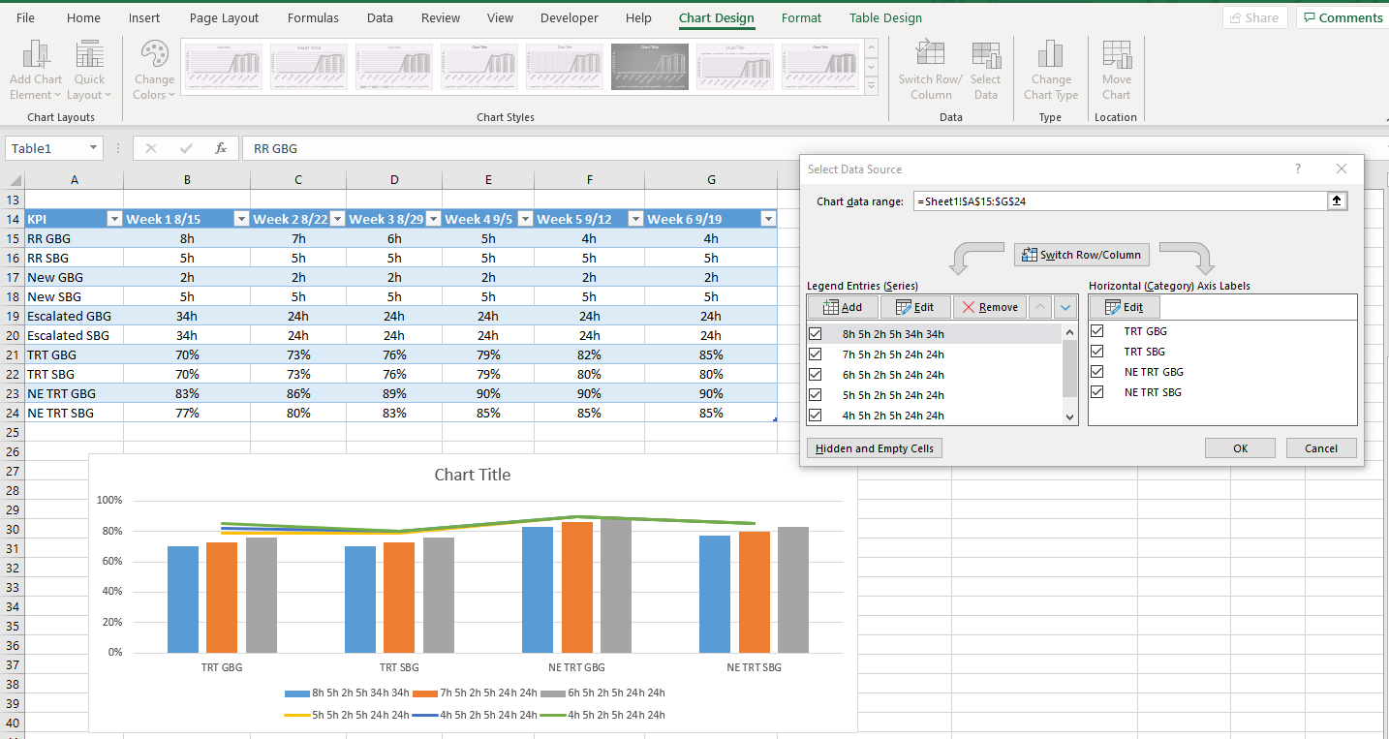Open the Table Design tab
The width and height of the screenshot is (1389, 739).
(x=885, y=17)
